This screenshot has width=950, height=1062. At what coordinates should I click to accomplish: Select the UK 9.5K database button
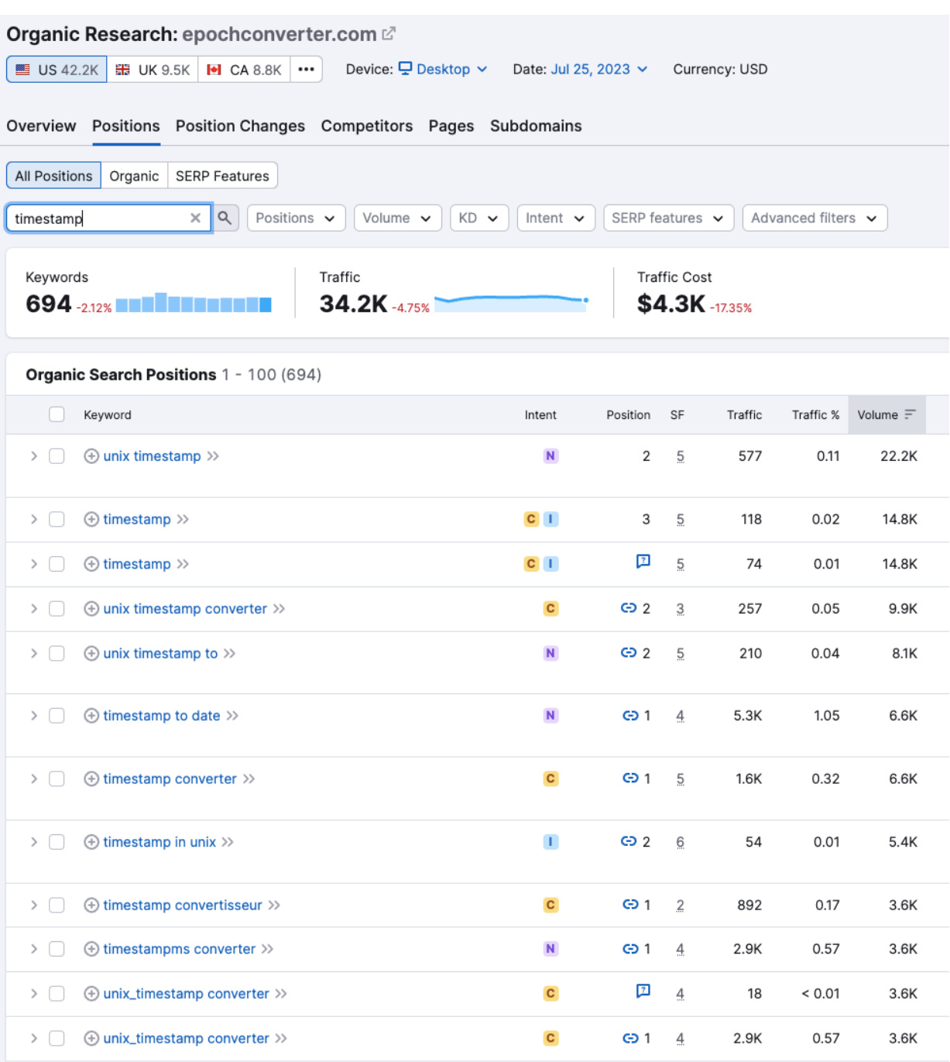coord(153,69)
